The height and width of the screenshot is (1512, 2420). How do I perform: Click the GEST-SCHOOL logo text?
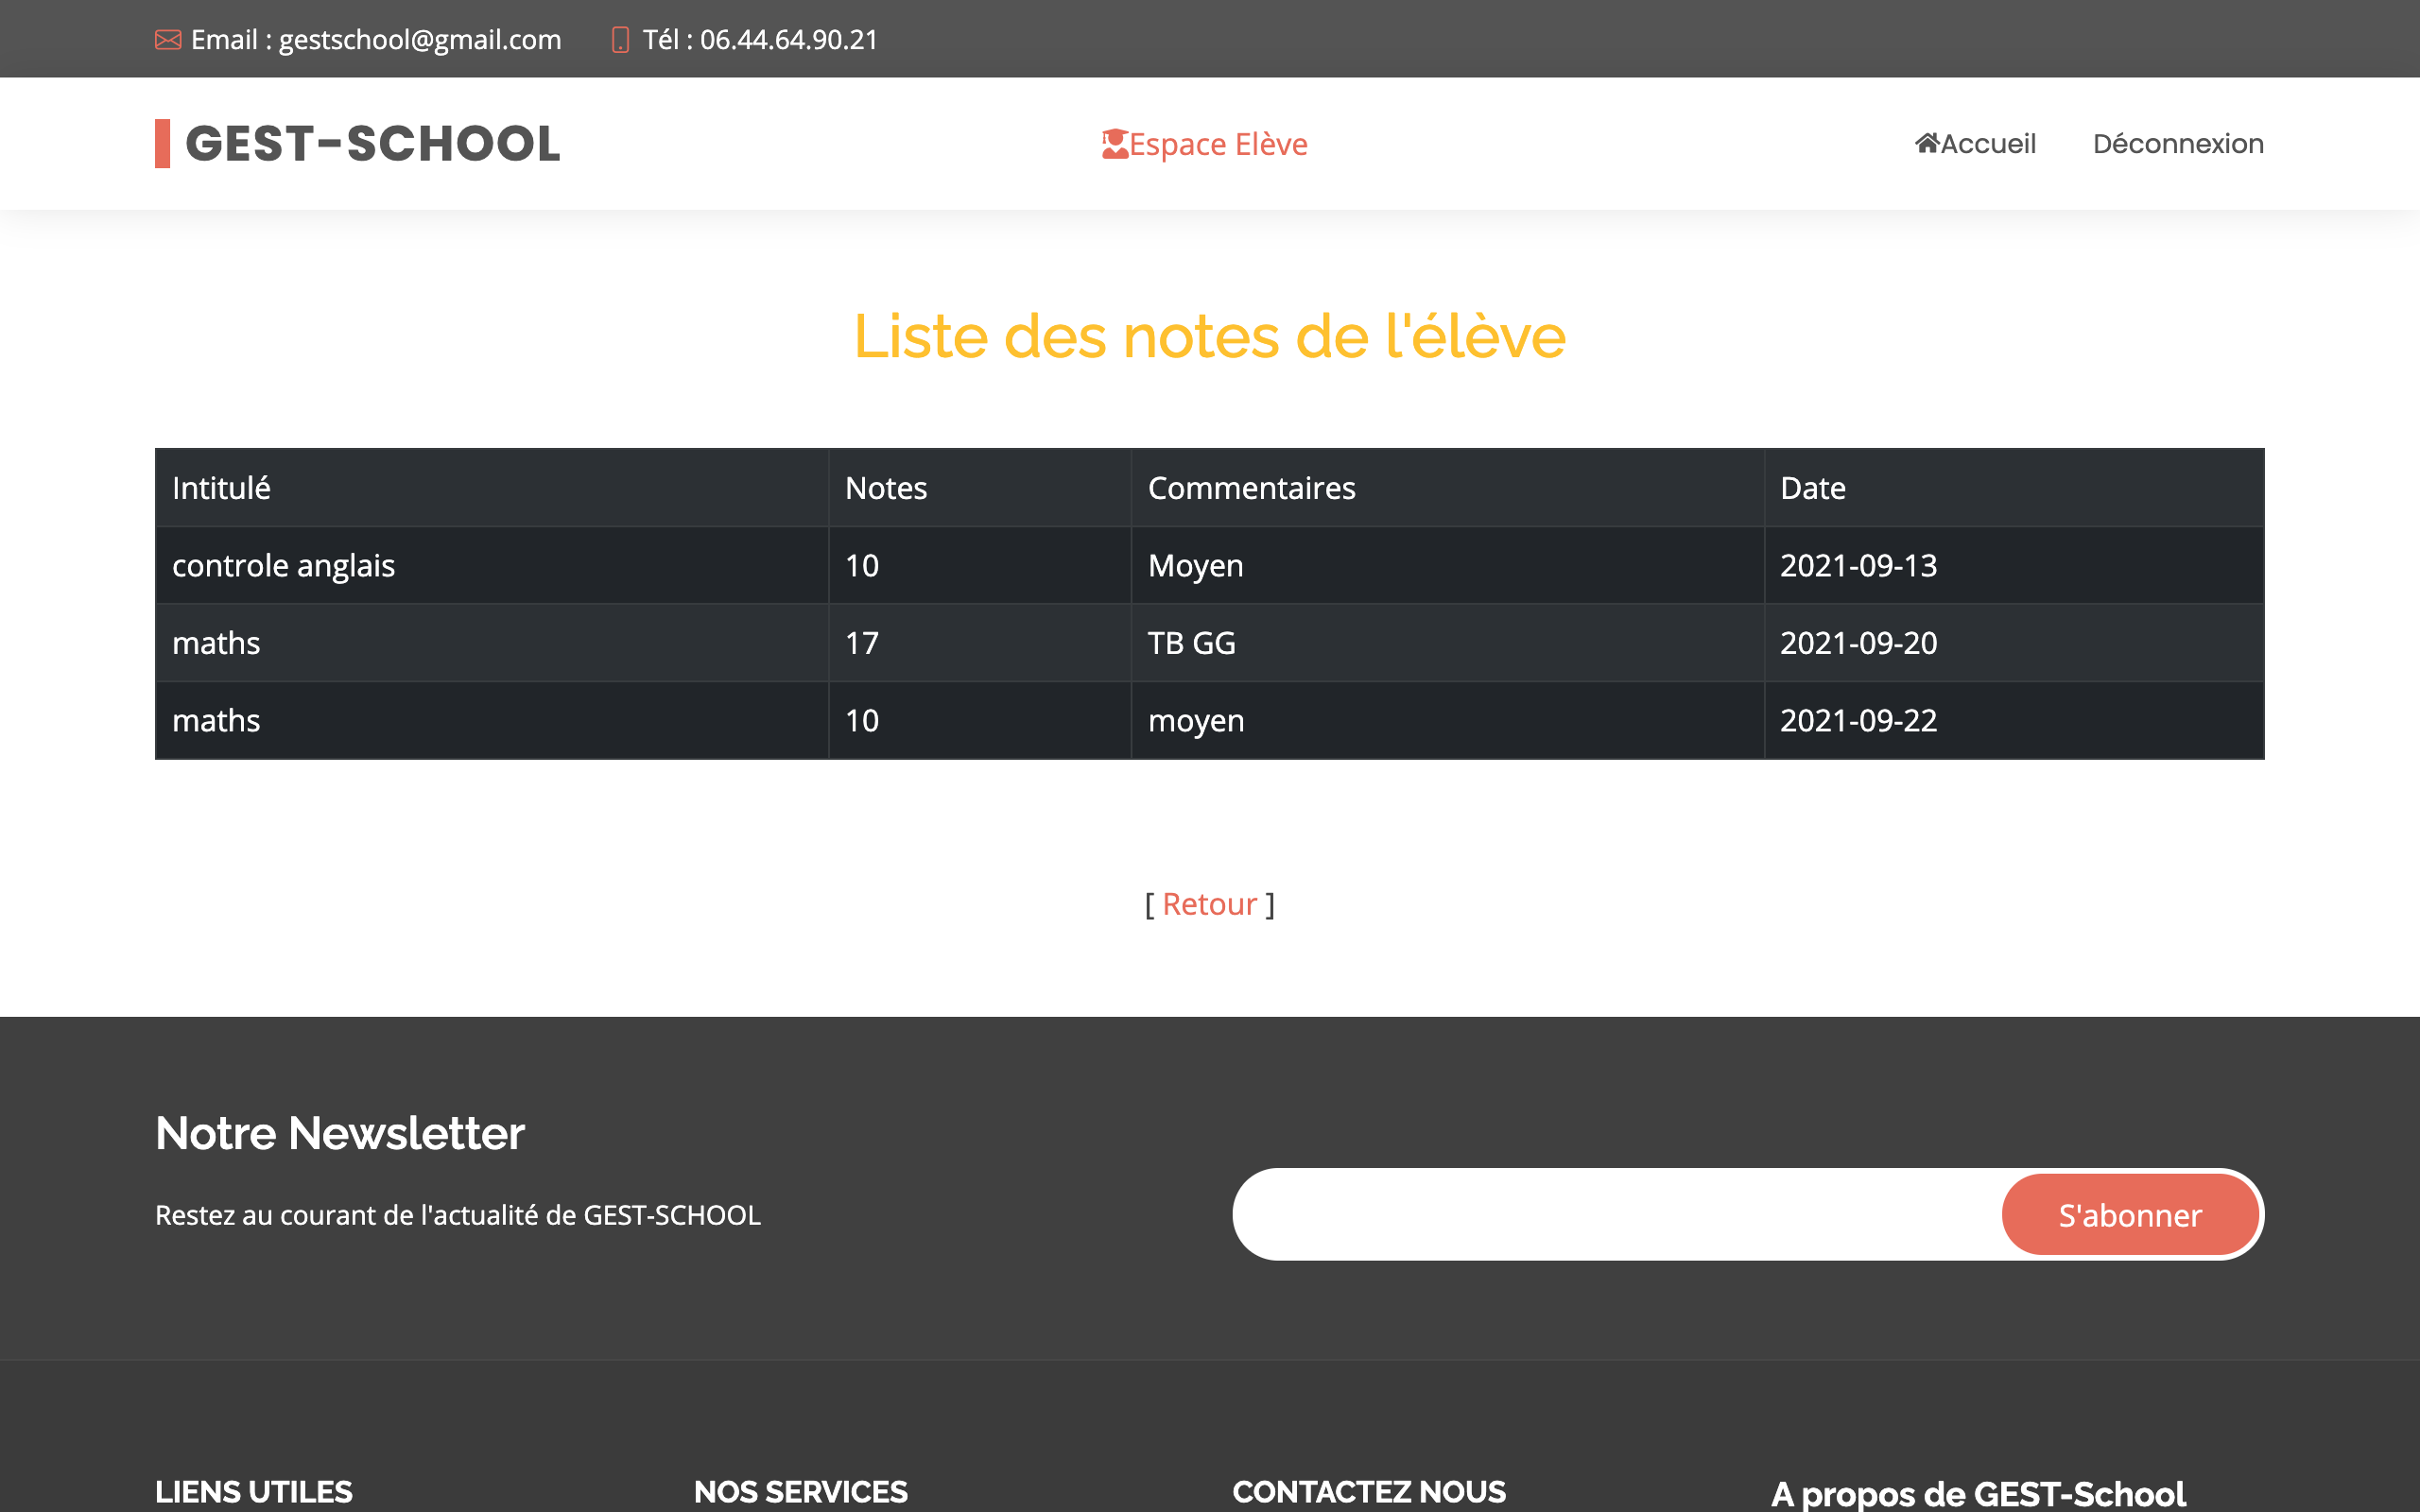(x=372, y=144)
